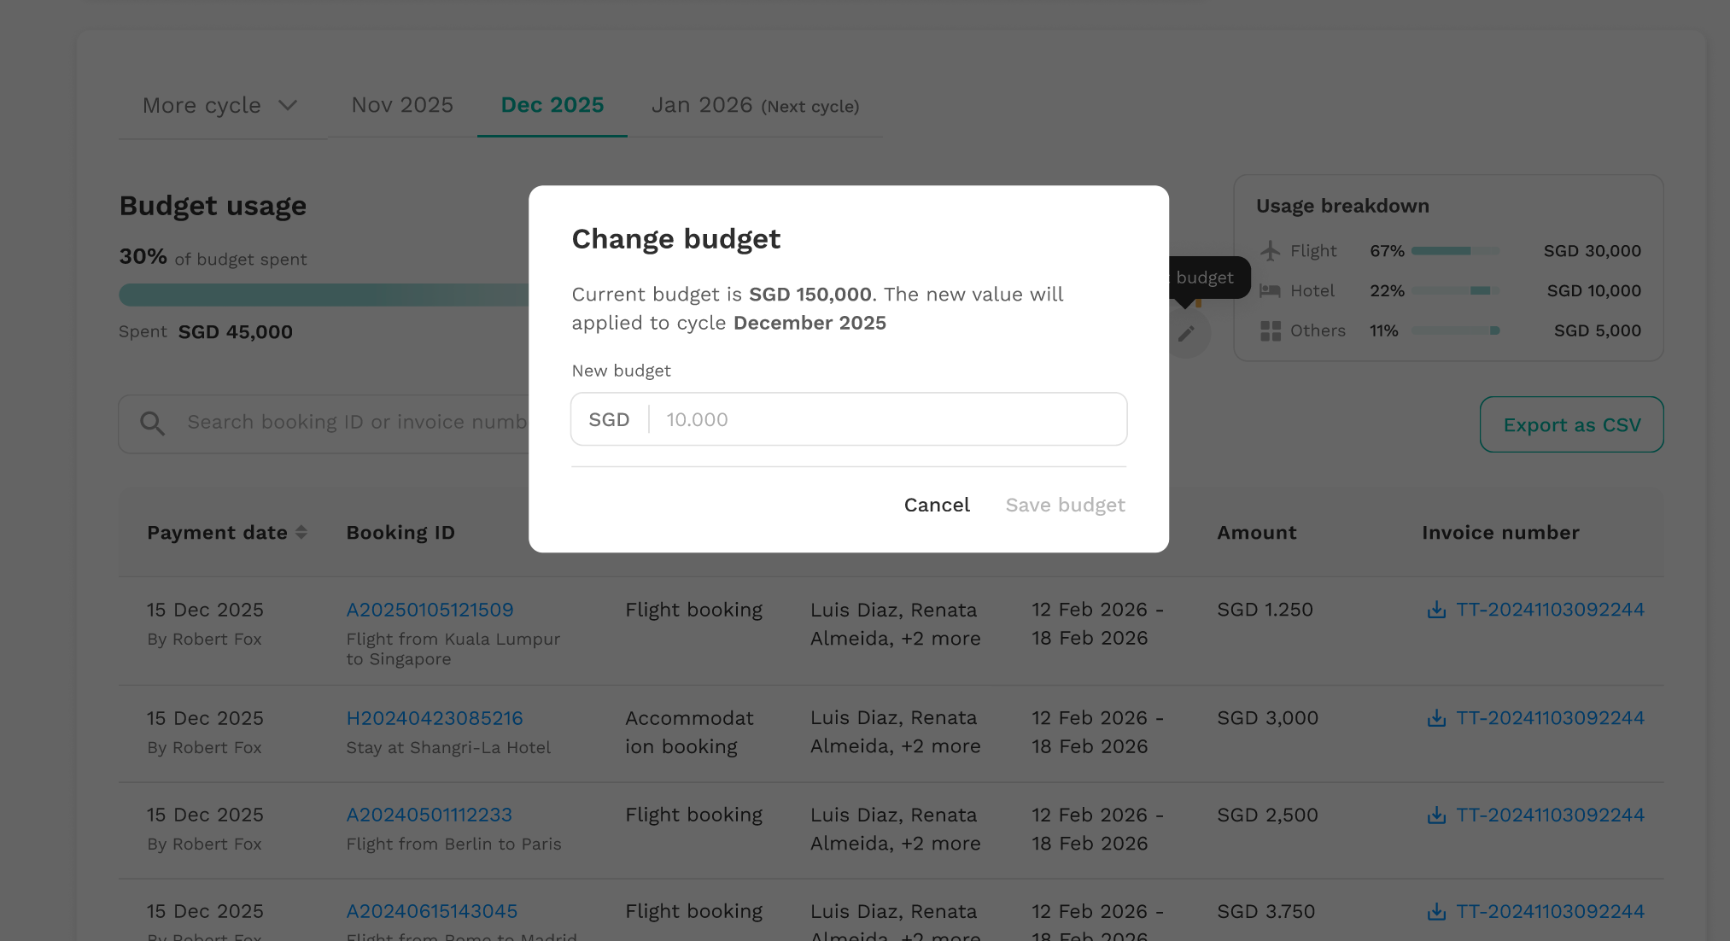The height and width of the screenshot is (941, 1730).
Task: Cancel the Change budget dialog
Action: [937, 506]
